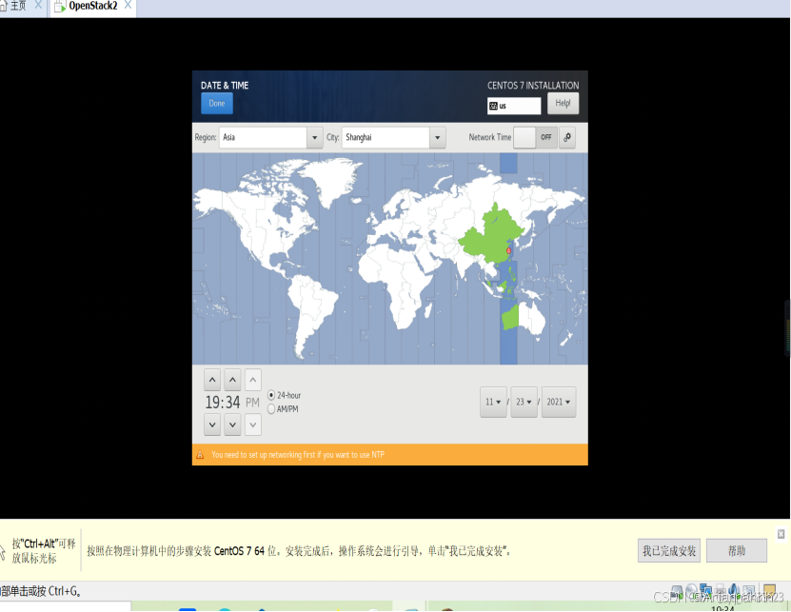Toggle the Network Time switch on
The height and width of the screenshot is (612, 791).
tap(535, 137)
